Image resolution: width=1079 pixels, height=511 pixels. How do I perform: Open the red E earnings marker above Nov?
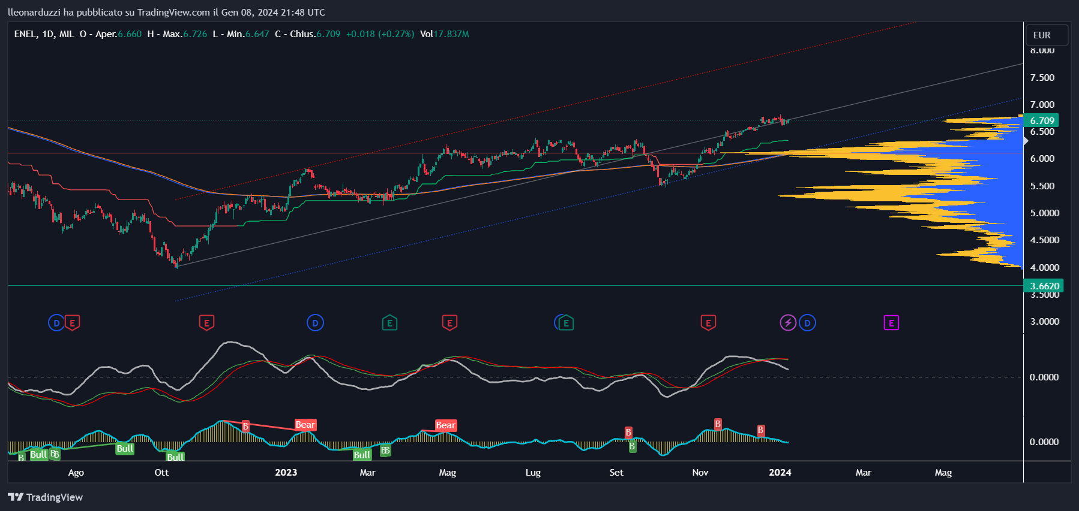pos(708,323)
